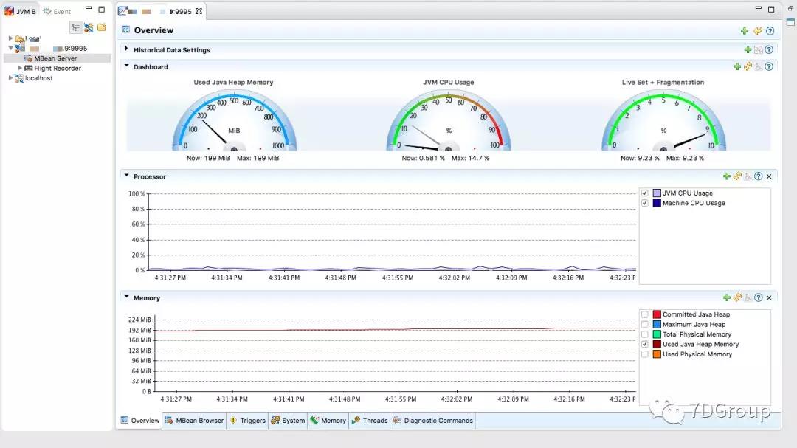Click Machine CPU Usage color swatch
This screenshot has width=797, height=448.
tap(657, 203)
